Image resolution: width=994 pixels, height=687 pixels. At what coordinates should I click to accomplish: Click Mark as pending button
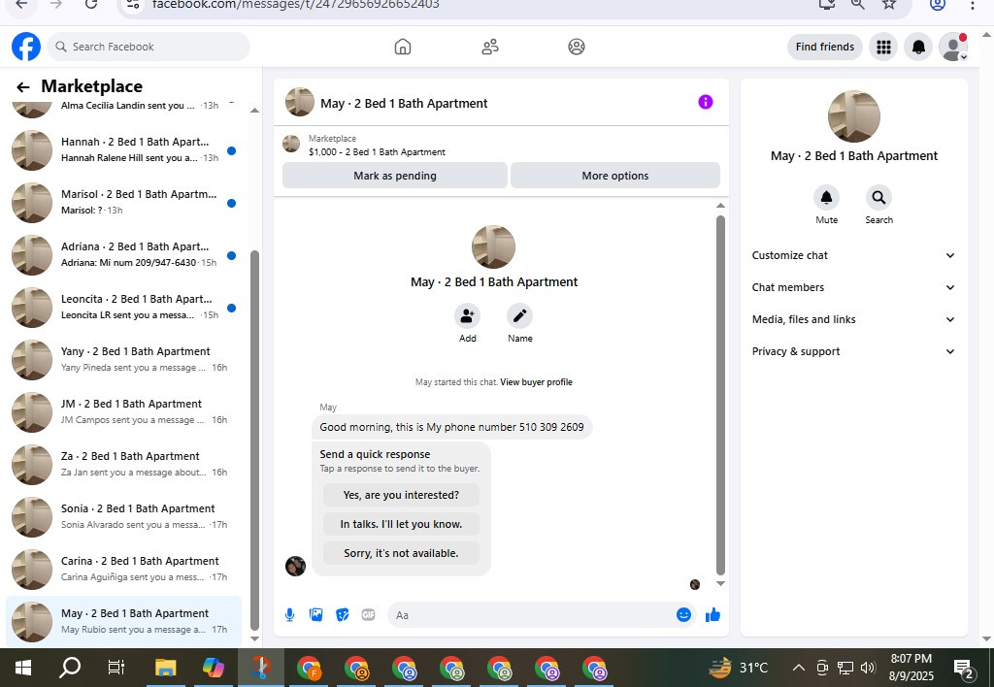pyautogui.click(x=395, y=176)
